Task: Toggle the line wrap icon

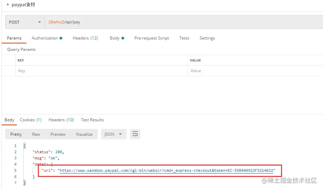Action: (x=135, y=134)
